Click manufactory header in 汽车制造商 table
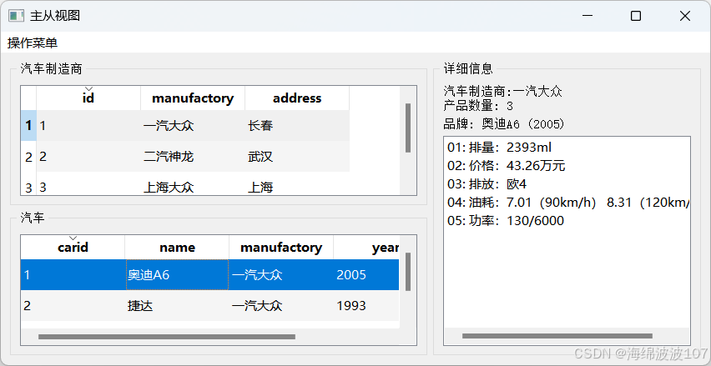Image resolution: width=711 pixels, height=366 pixels. tap(193, 98)
